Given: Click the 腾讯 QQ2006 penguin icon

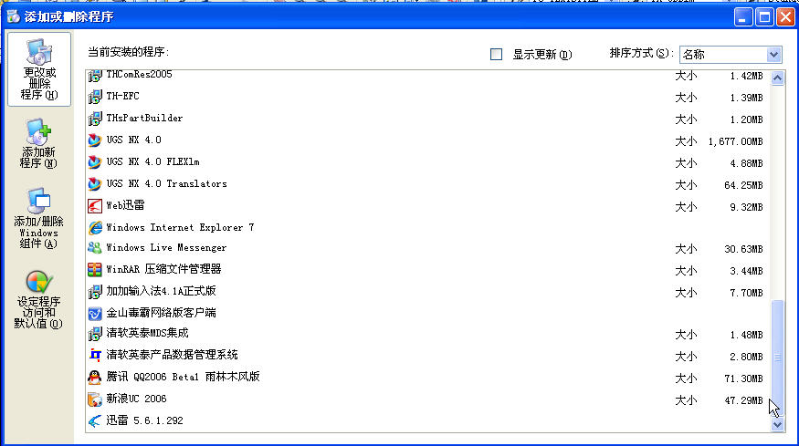Looking at the screenshot, I should coord(95,378).
